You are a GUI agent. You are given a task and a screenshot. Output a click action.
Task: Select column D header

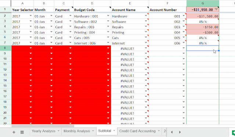[x=92, y=3]
